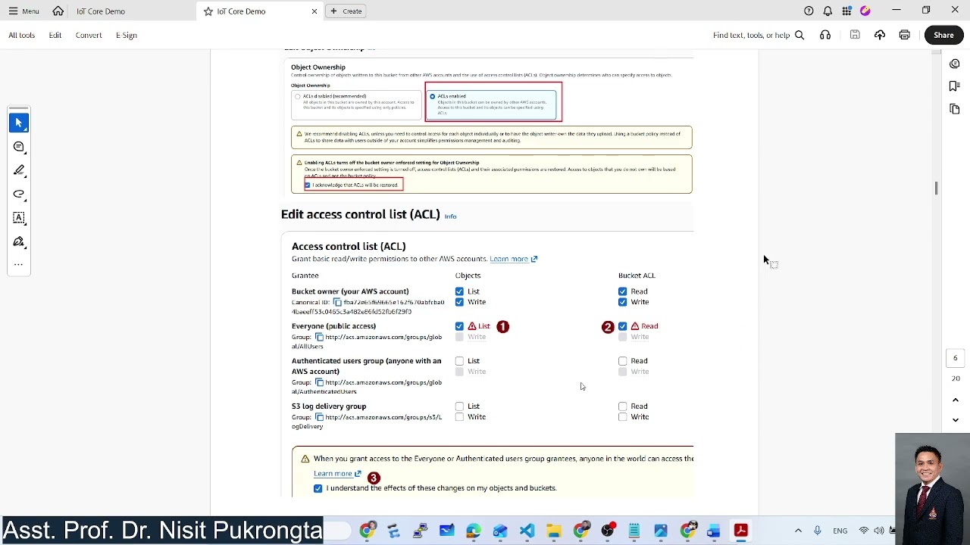Click the document vertical scrollbar thumb
Image resolution: width=970 pixels, height=545 pixels.
(936, 188)
